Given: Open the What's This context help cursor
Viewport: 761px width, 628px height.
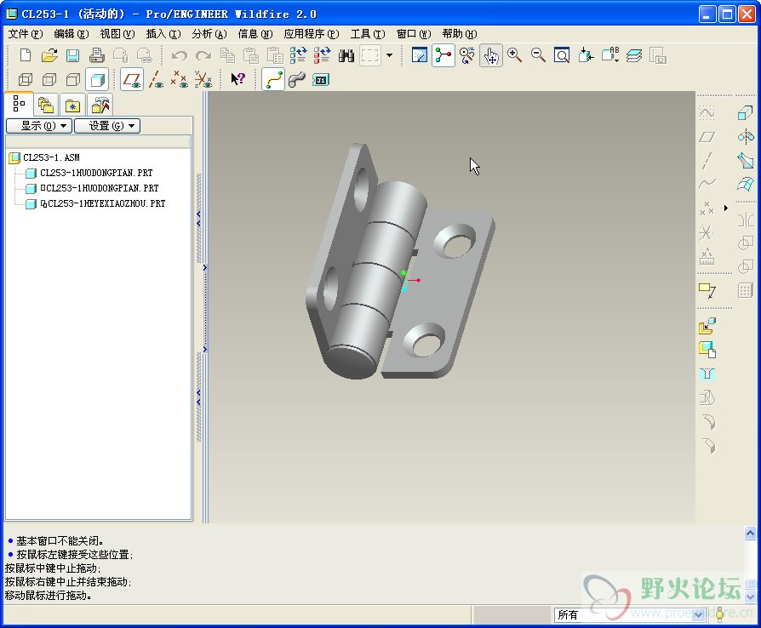Looking at the screenshot, I should tap(237, 79).
